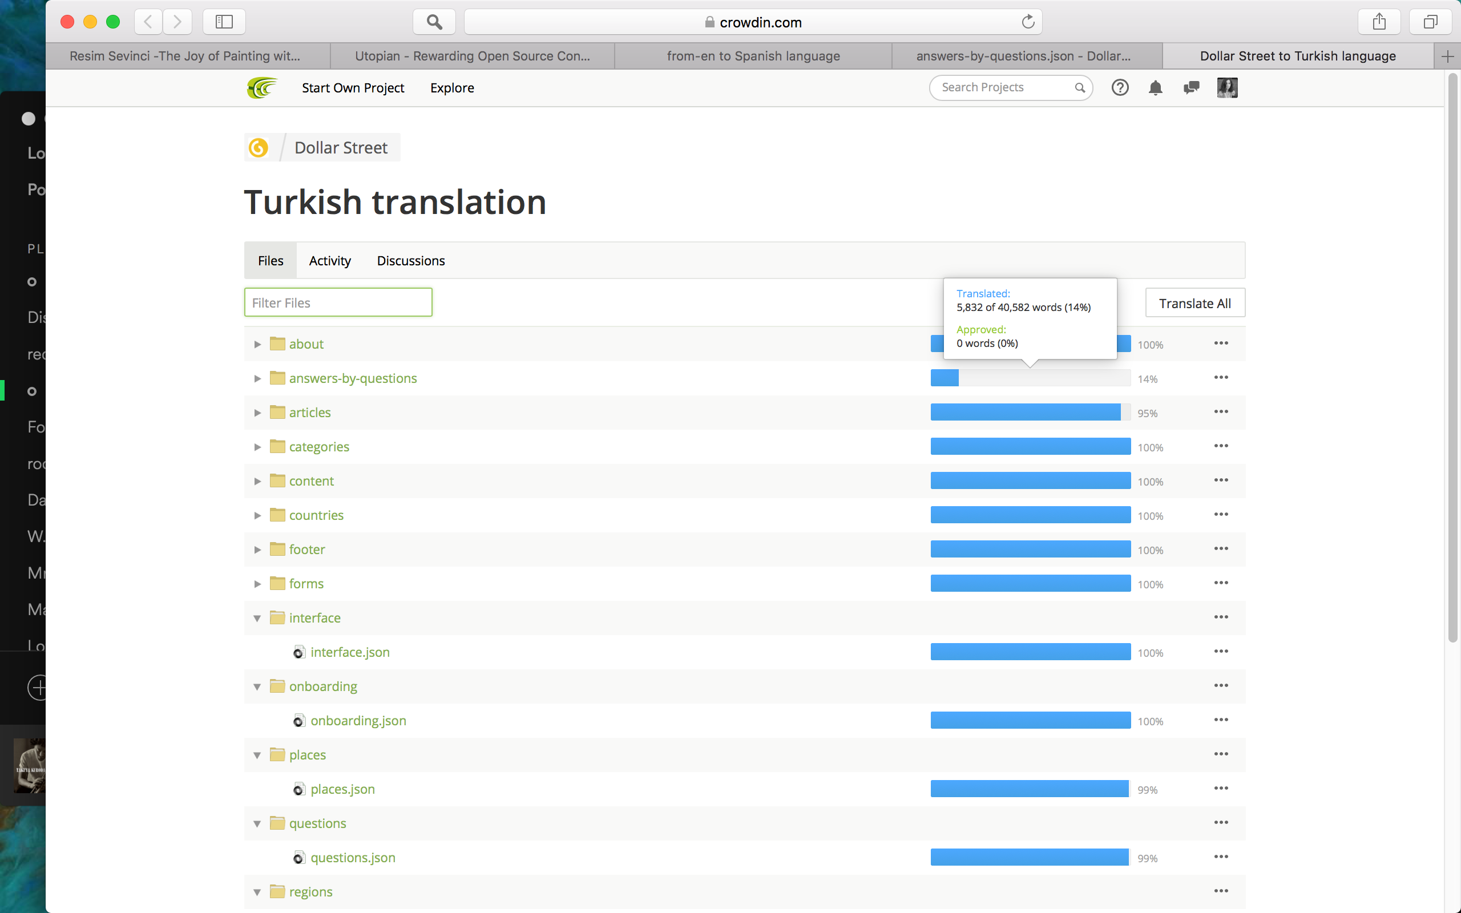Switch to from-en to Spanish language tab
This screenshot has width=1461, height=913.
(x=753, y=56)
